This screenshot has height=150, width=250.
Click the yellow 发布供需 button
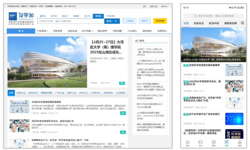[159, 21]
